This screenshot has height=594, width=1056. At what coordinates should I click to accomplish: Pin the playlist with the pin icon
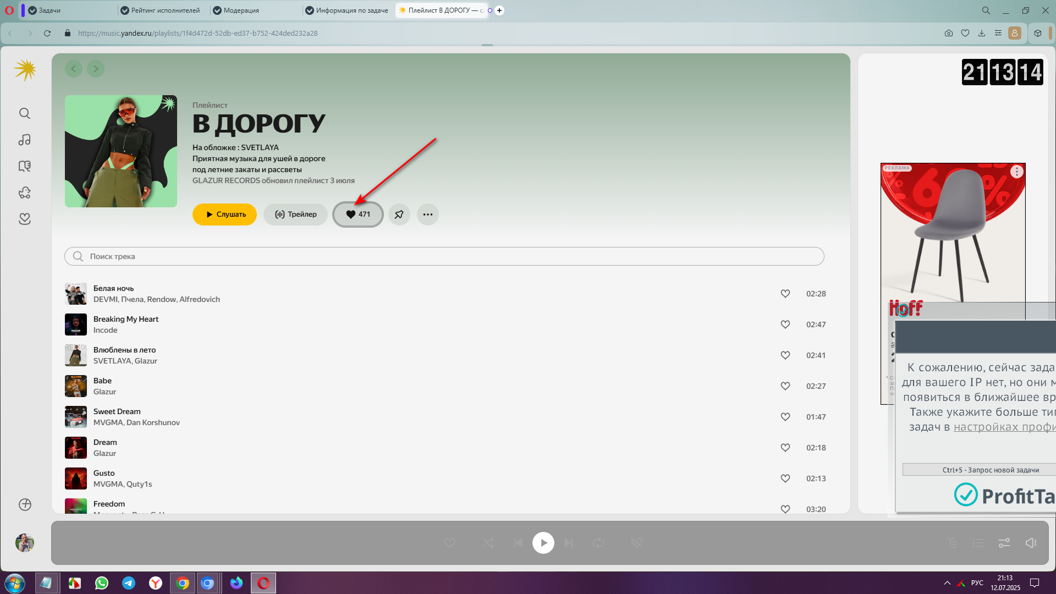click(x=399, y=215)
